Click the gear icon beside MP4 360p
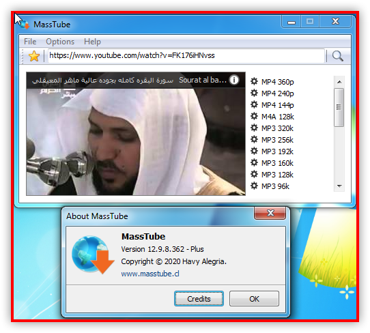The width and height of the screenshot is (370, 333). click(x=254, y=81)
